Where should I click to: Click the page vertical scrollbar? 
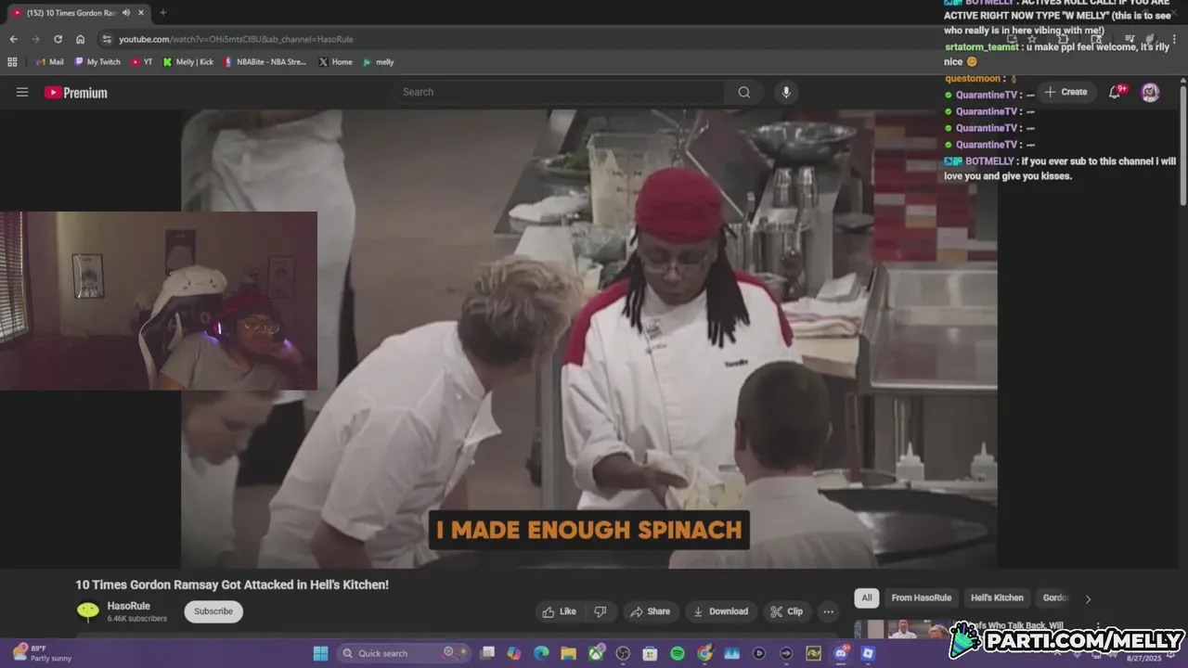[x=1183, y=144]
